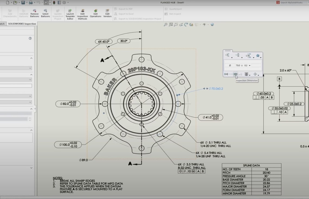309x199 pixels.
Task: Toggle Add Parenthesis in the dimension palette
Action: [x=226, y=74]
